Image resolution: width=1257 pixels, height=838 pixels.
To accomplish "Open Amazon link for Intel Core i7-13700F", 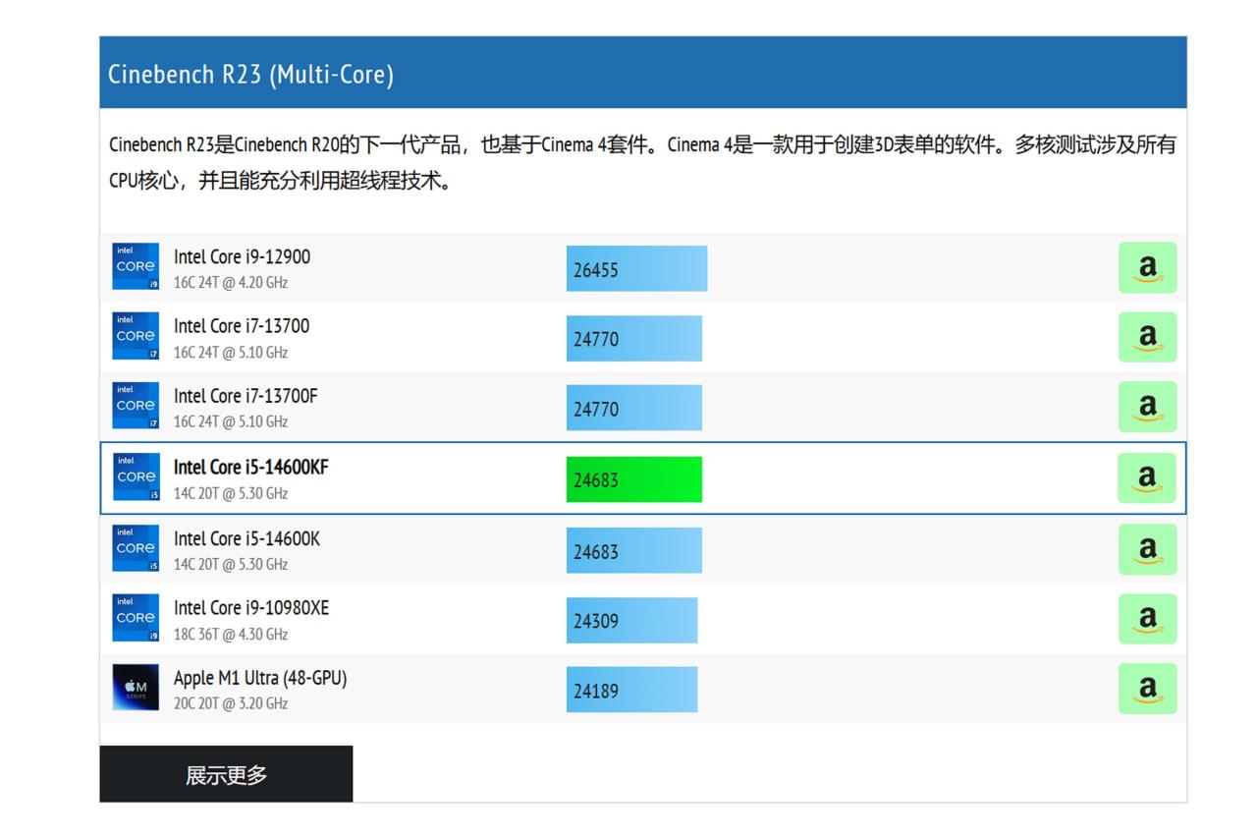I will pyautogui.click(x=1147, y=408).
